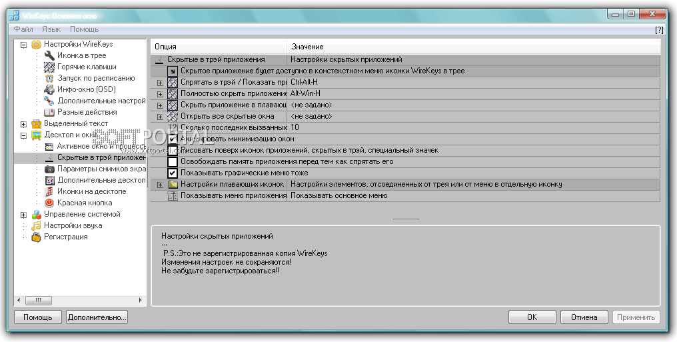Click the Опция column header
Image resolution: width=677 pixels, height=342 pixels.
219,47
